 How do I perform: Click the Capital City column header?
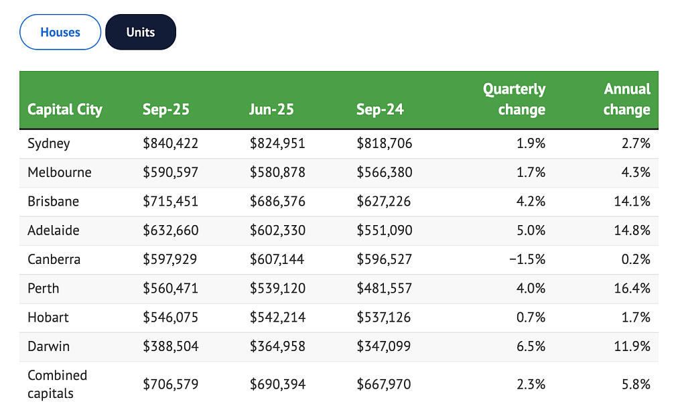65,109
